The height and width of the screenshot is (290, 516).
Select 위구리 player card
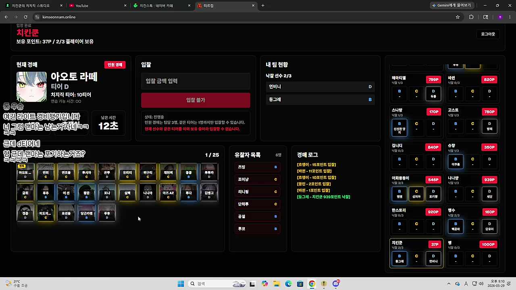(x=148, y=172)
